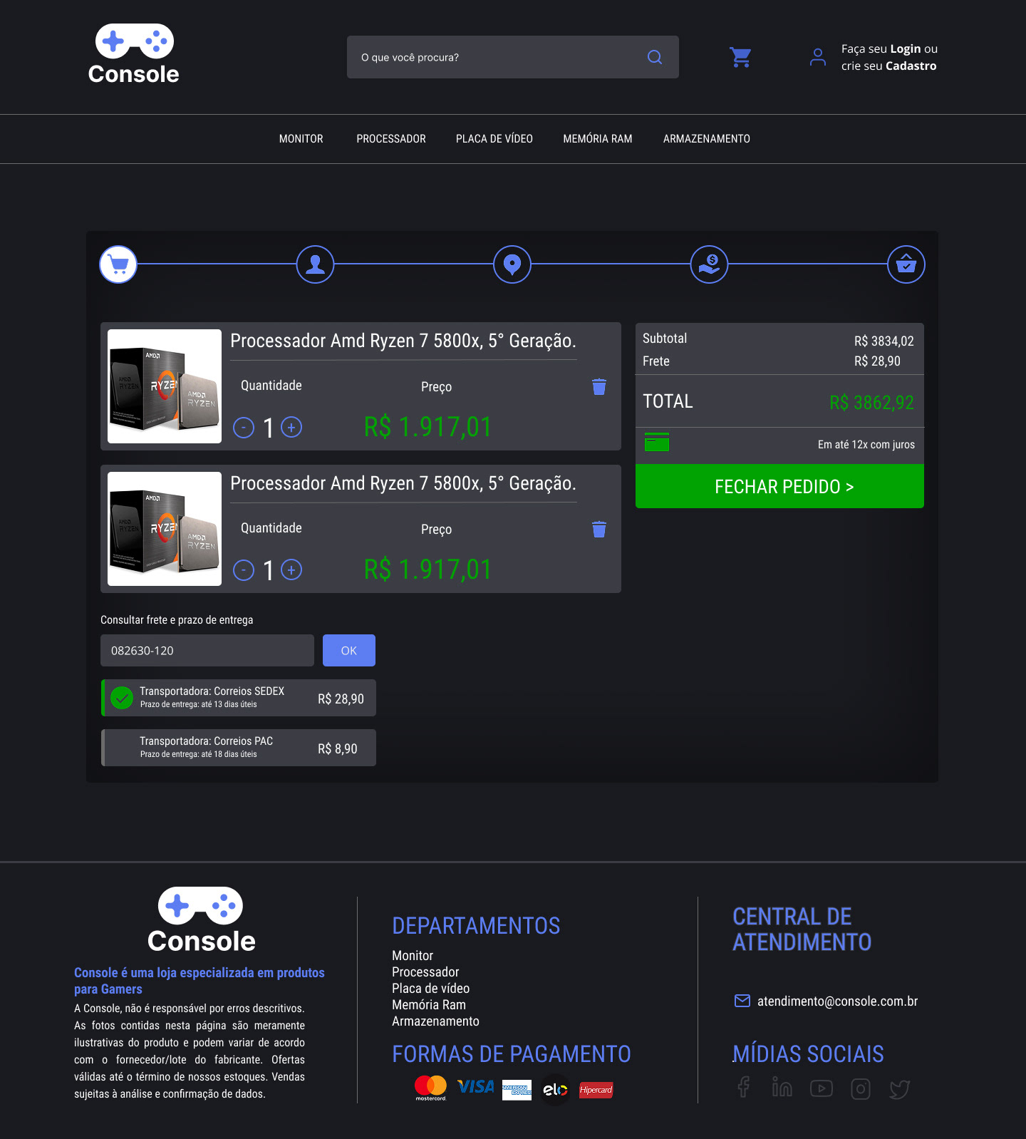Open Processador link in footer departments

(425, 972)
